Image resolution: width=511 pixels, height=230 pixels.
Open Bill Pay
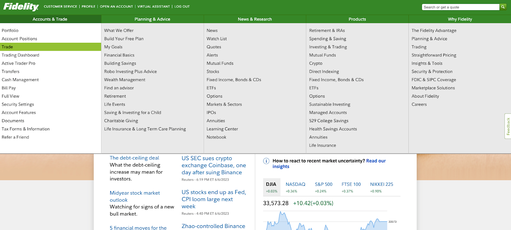[x=9, y=88]
